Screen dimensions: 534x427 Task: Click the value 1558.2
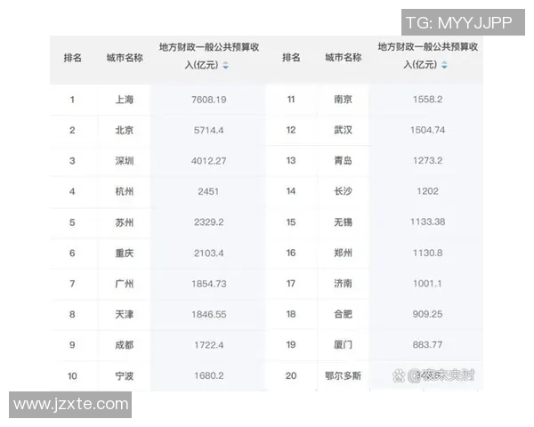[x=428, y=100]
